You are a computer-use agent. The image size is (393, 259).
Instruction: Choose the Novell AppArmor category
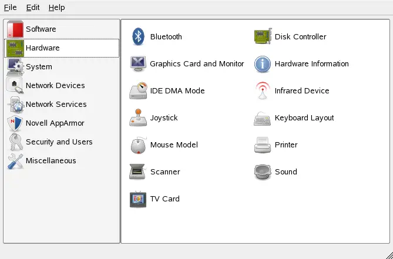tap(55, 123)
